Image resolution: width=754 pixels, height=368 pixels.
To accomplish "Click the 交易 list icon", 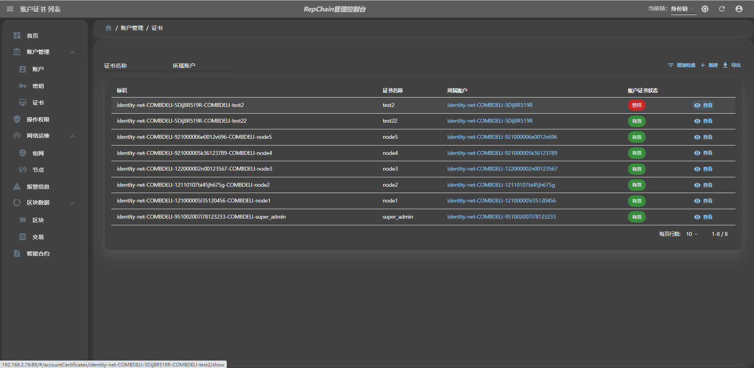I will click(23, 237).
